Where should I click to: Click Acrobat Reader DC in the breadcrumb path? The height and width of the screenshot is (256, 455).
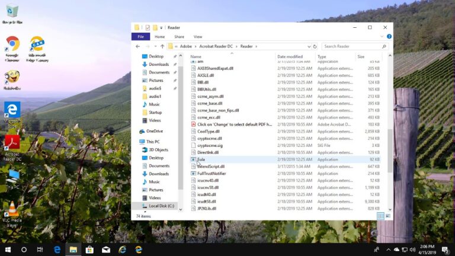(216, 46)
